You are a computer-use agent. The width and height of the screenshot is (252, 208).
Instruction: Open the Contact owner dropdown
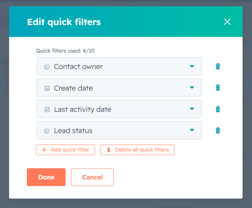point(119,66)
